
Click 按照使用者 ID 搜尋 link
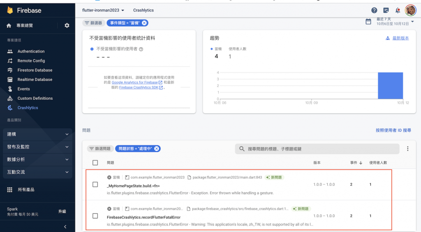coord(393,130)
